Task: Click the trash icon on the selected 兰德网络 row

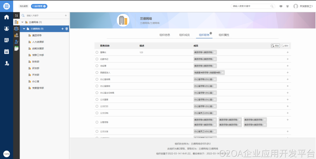Action: point(67,29)
